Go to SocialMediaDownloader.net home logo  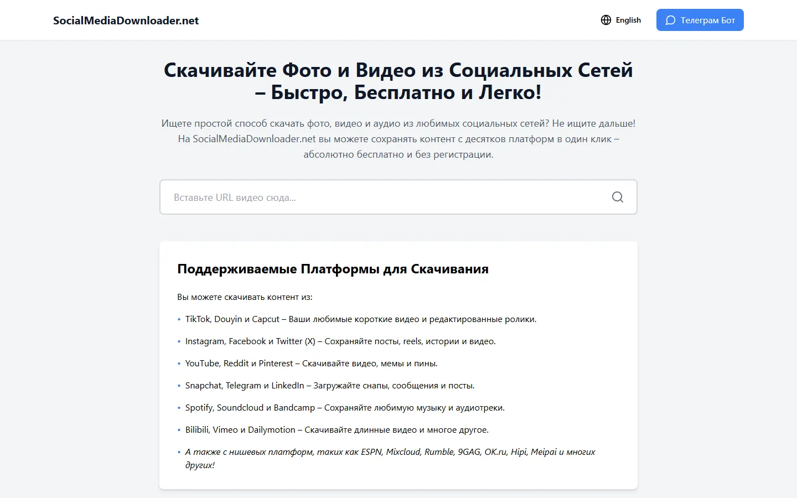126,20
